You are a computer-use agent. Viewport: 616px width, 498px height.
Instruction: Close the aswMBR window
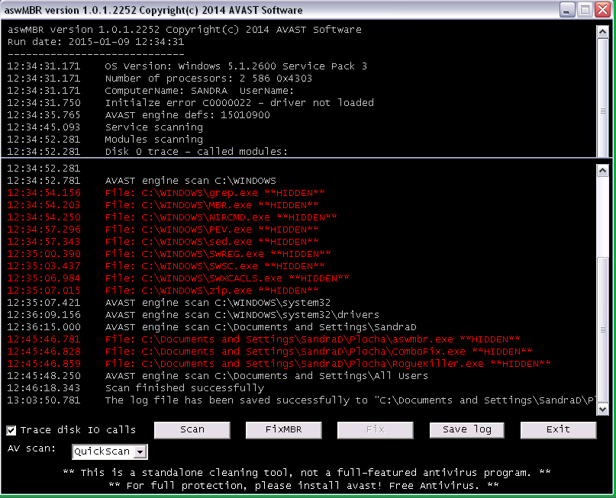(603, 10)
